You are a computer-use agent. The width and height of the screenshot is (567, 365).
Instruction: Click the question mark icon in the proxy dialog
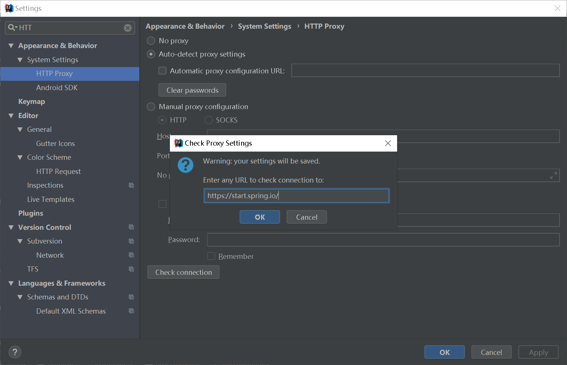click(186, 165)
